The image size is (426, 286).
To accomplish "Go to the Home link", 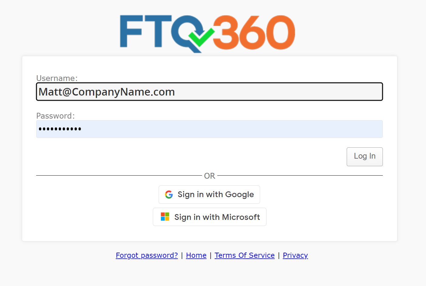I will pos(196,255).
